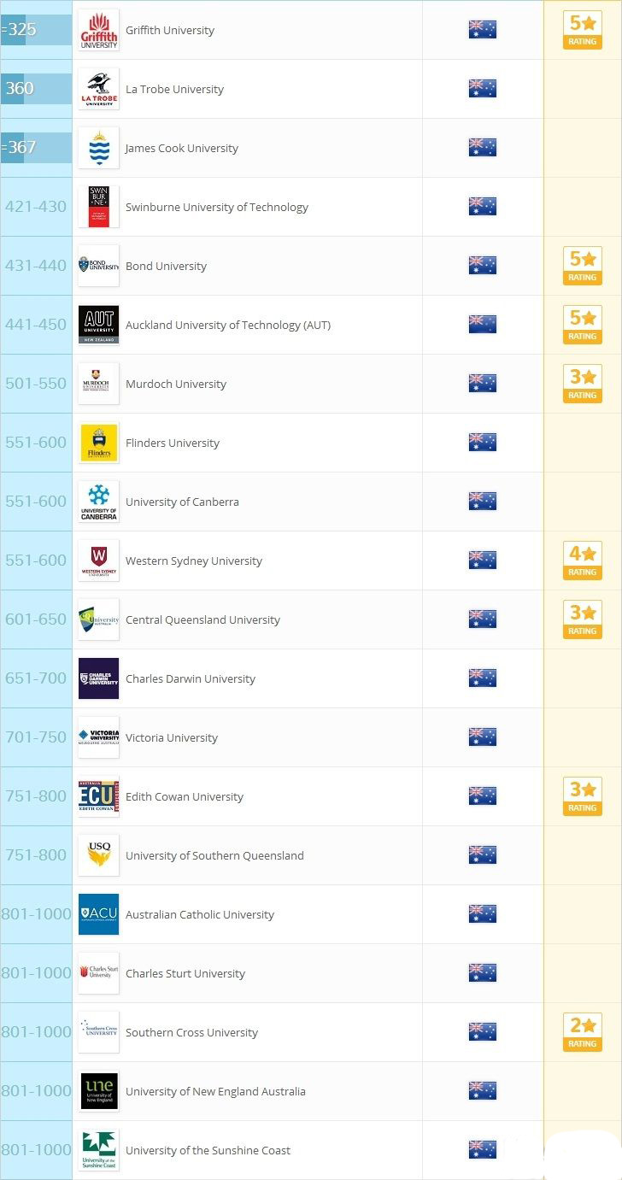Open the Southern Cross University link
The image size is (622, 1180).
[191, 1033]
